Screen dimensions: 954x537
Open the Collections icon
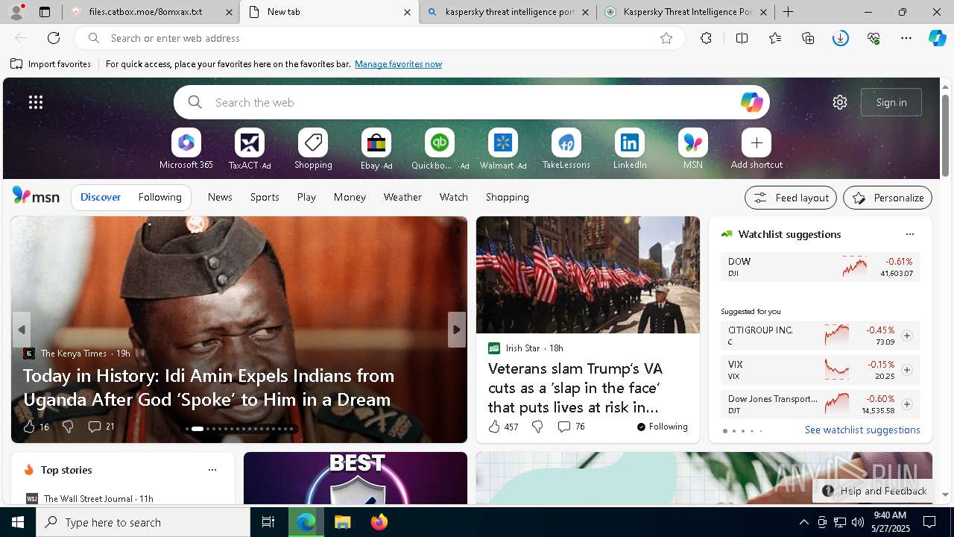click(808, 38)
